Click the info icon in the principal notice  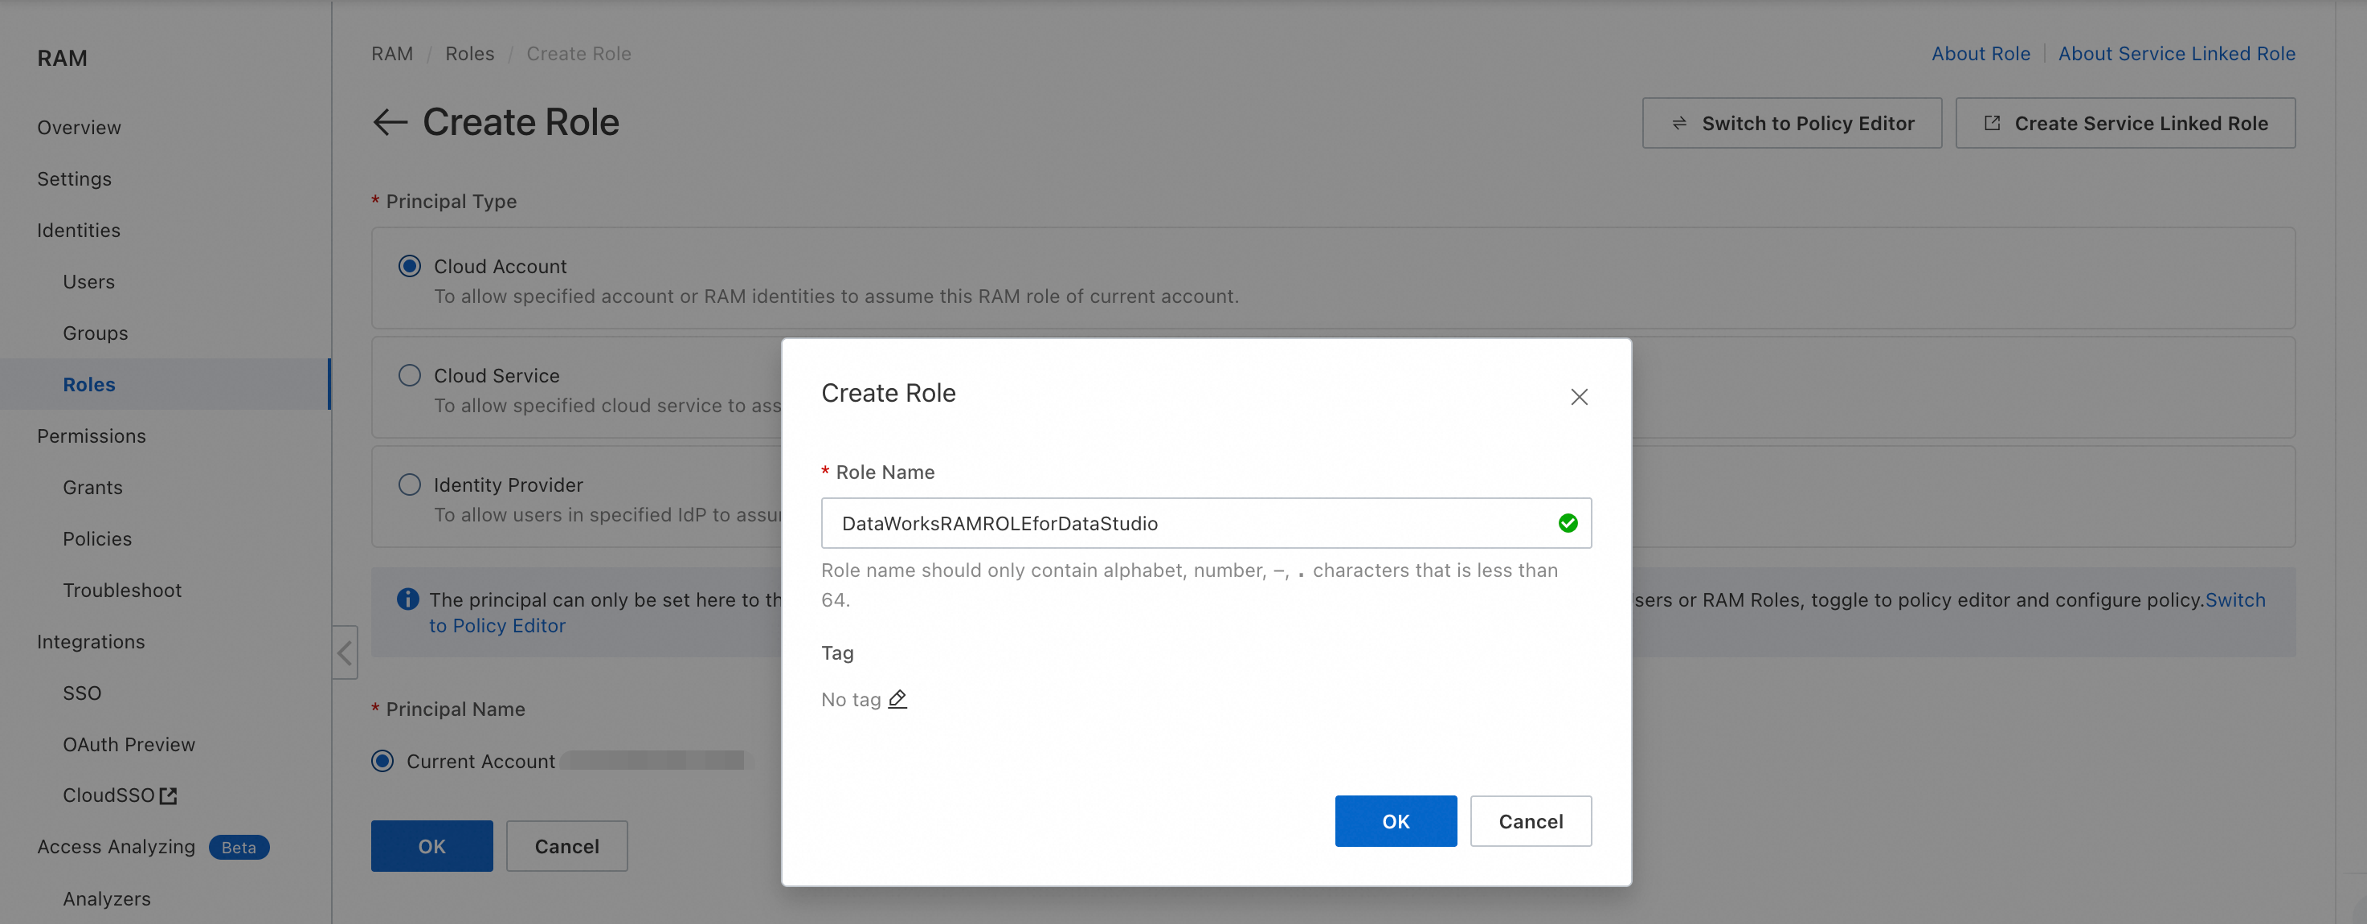407,599
